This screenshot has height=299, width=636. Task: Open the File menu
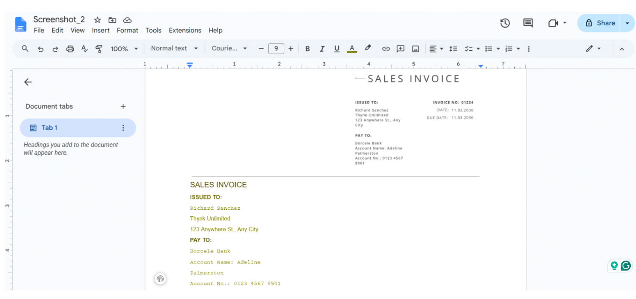(x=39, y=30)
